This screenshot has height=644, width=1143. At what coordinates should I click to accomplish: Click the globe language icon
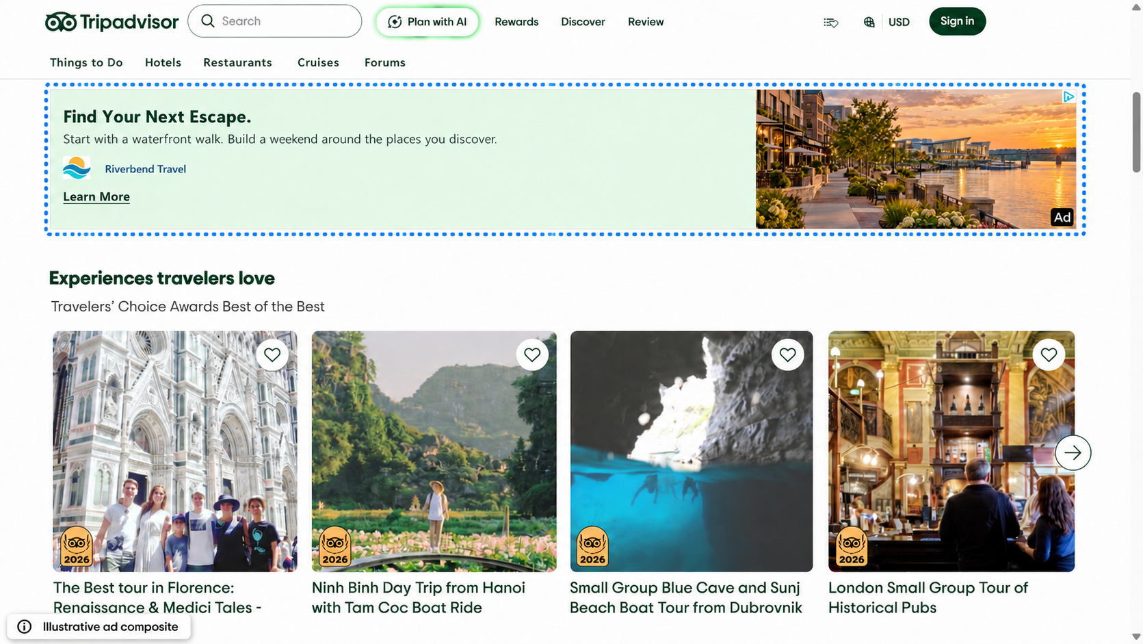869,22
